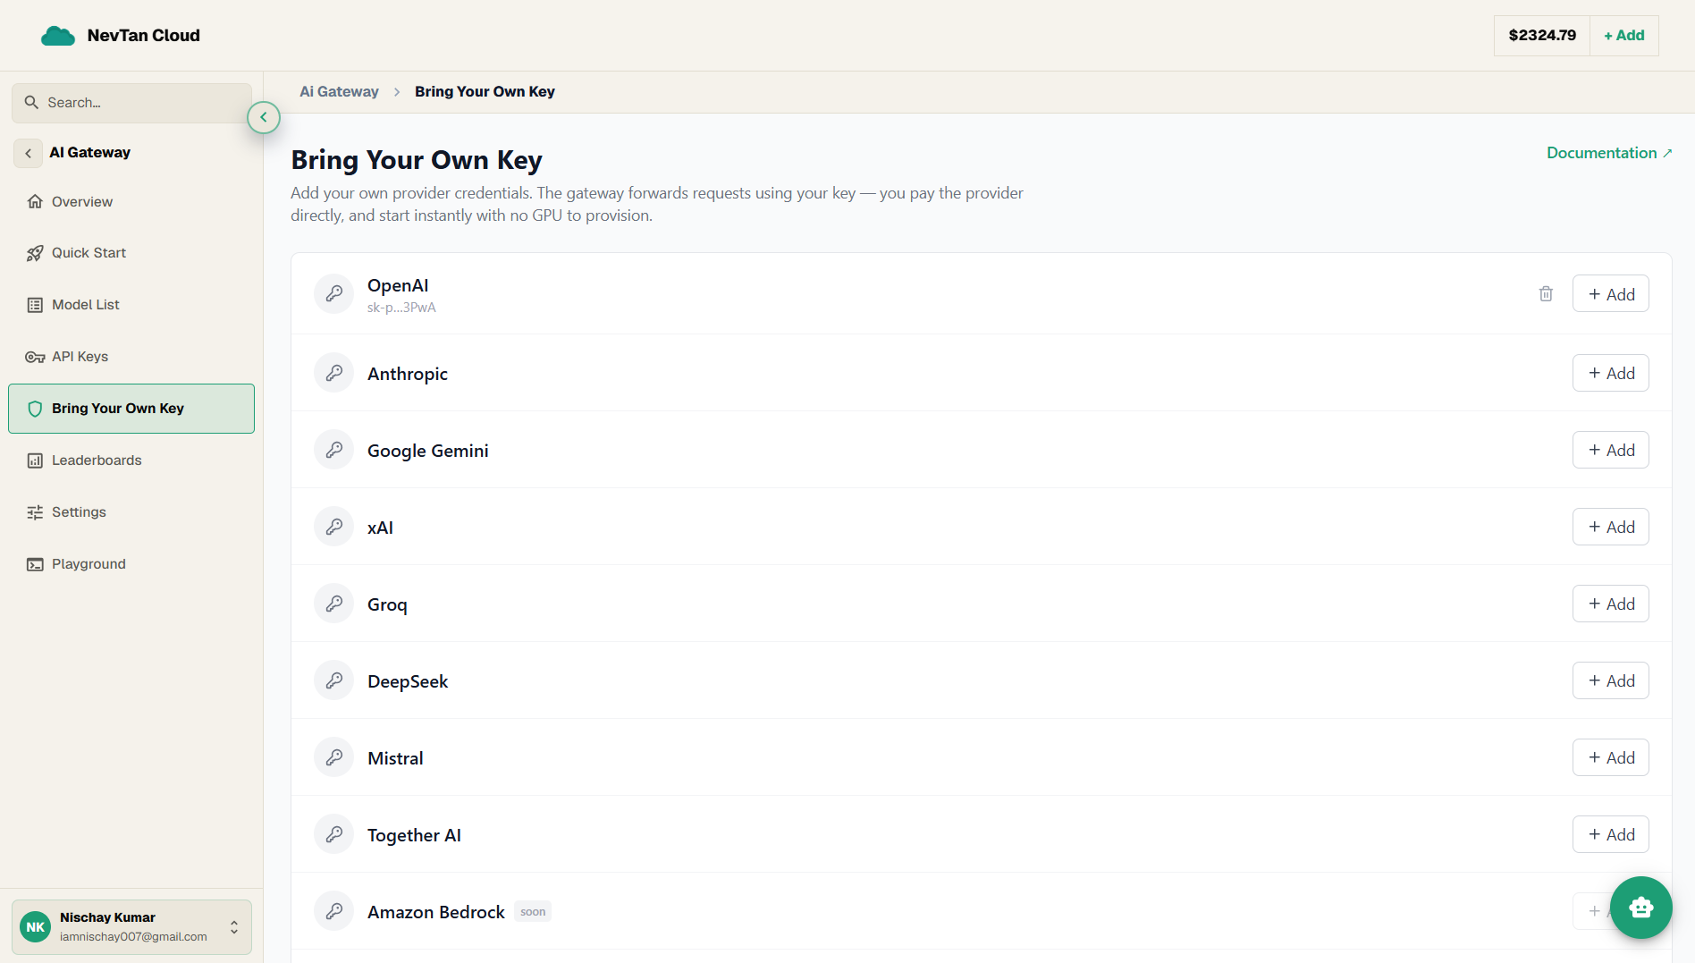Expand the Nischay Kumar account menu

click(x=234, y=927)
